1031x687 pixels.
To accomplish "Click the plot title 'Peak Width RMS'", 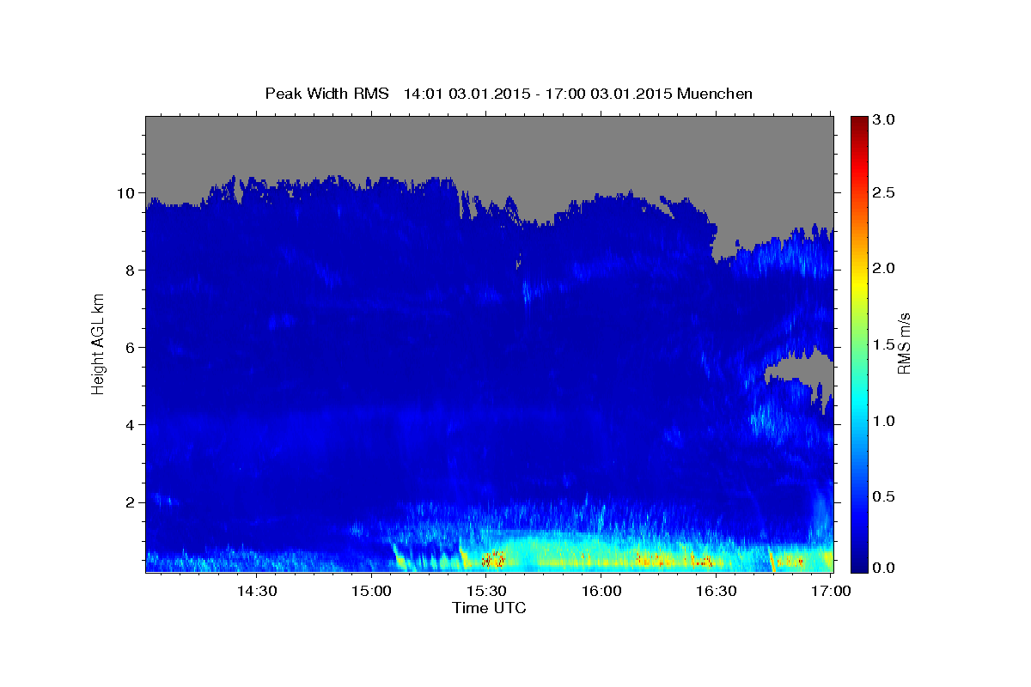I will point(326,94).
